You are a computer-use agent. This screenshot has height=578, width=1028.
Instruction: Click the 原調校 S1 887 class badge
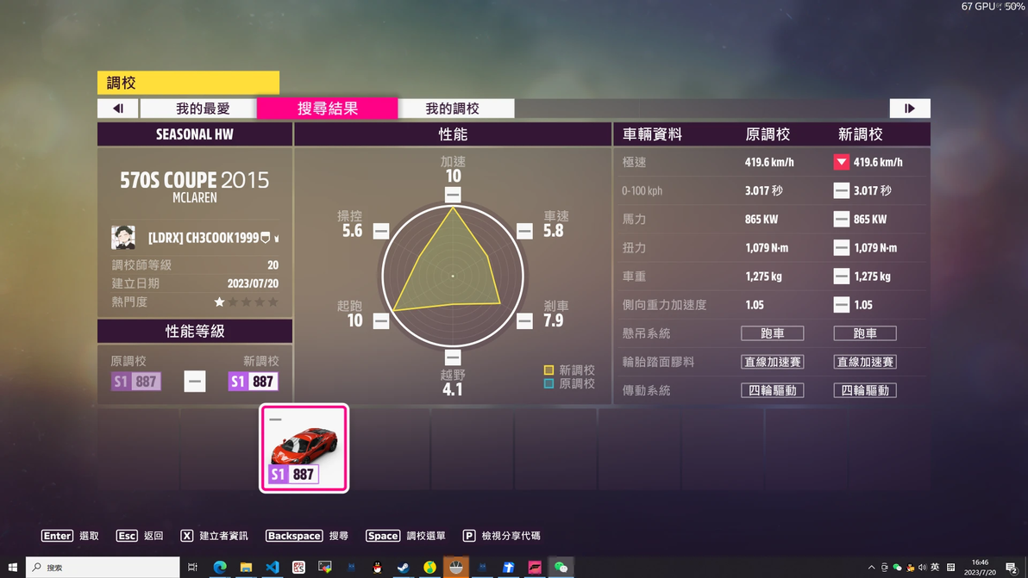click(136, 382)
